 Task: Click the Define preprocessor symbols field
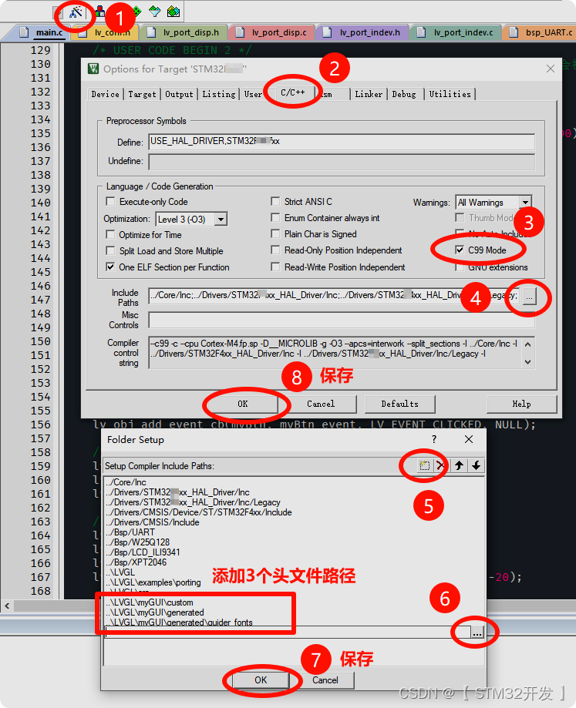tap(342, 141)
